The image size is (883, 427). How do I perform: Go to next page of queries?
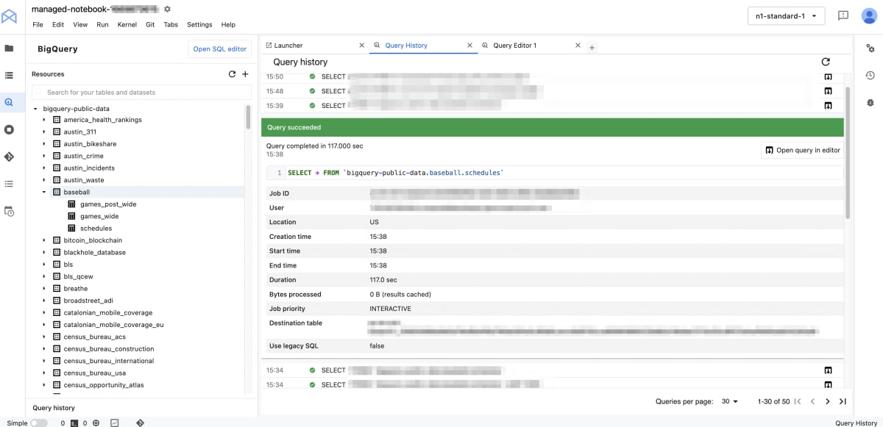point(828,401)
